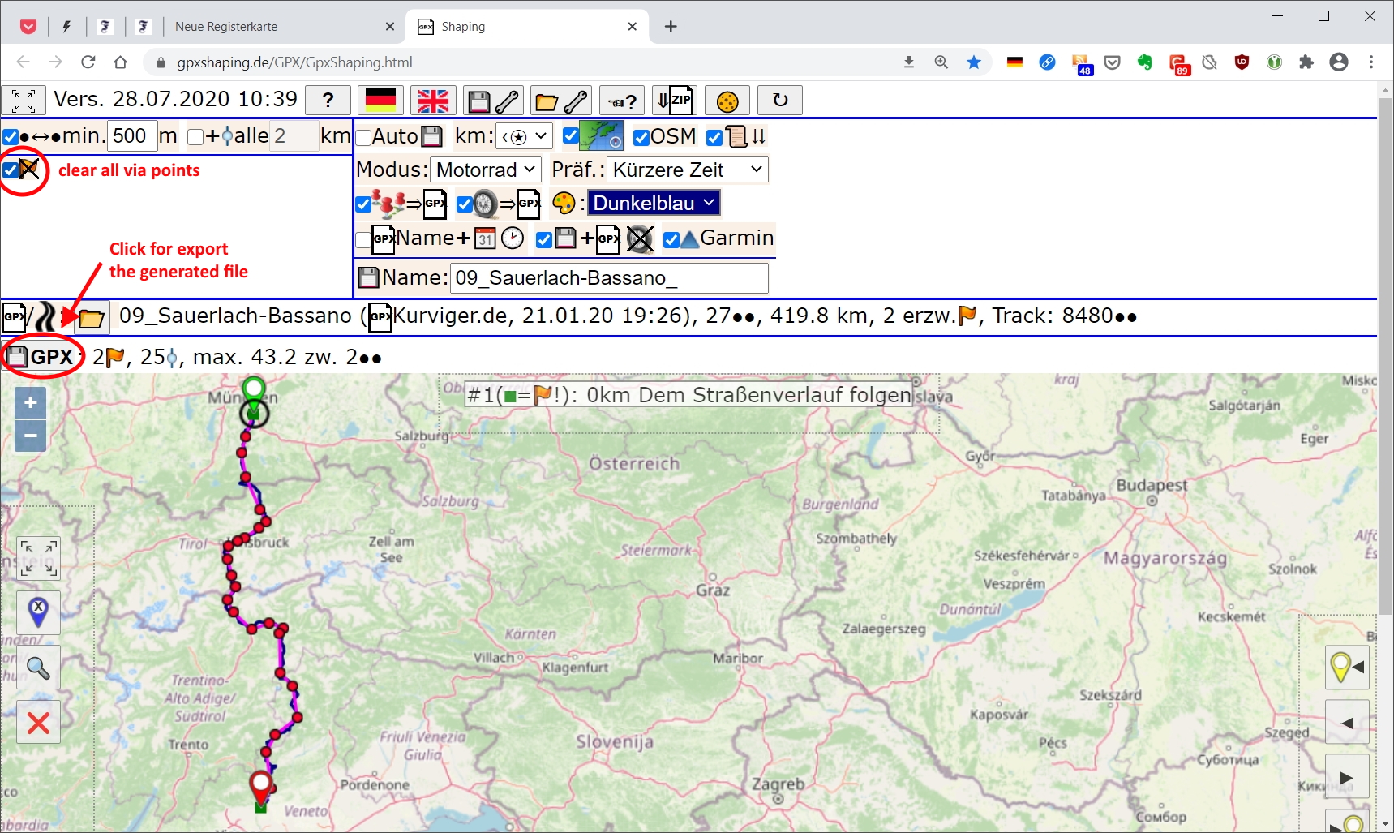Viewport: 1394px width, 833px height.
Task: Click the red X button on map
Action: [38, 723]
